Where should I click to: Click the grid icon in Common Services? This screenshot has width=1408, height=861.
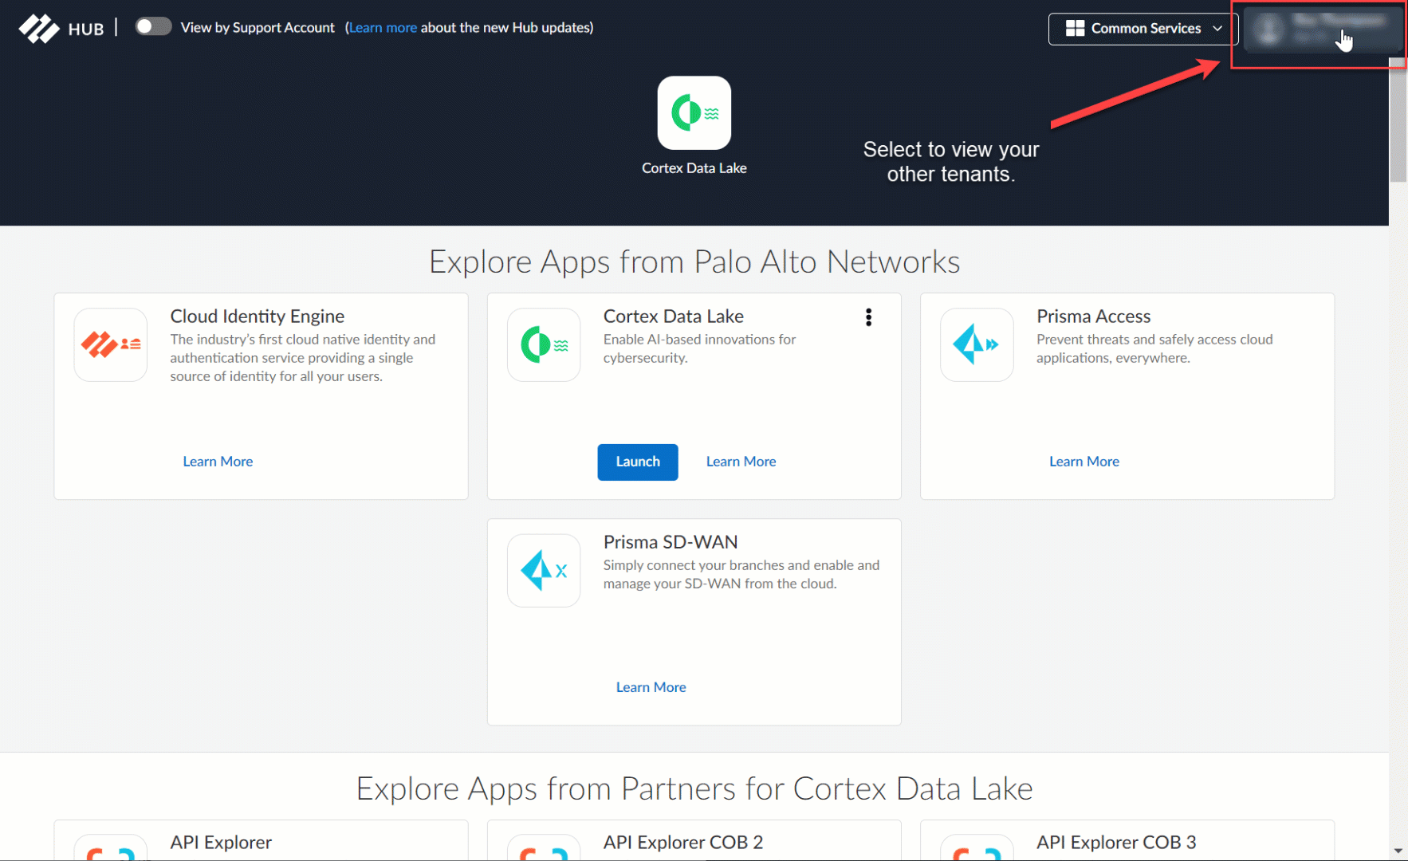coord(1075,29)
